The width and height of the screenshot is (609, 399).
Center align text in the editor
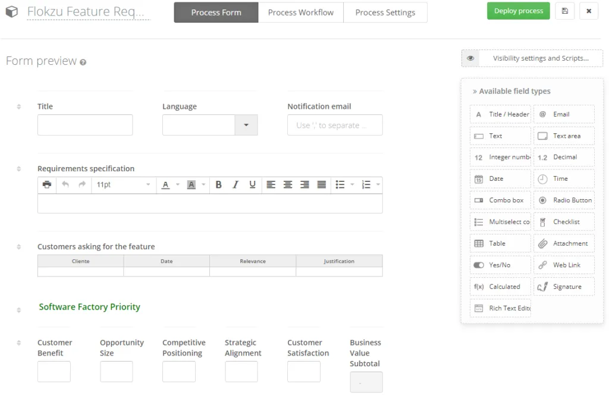click(288, 184)
